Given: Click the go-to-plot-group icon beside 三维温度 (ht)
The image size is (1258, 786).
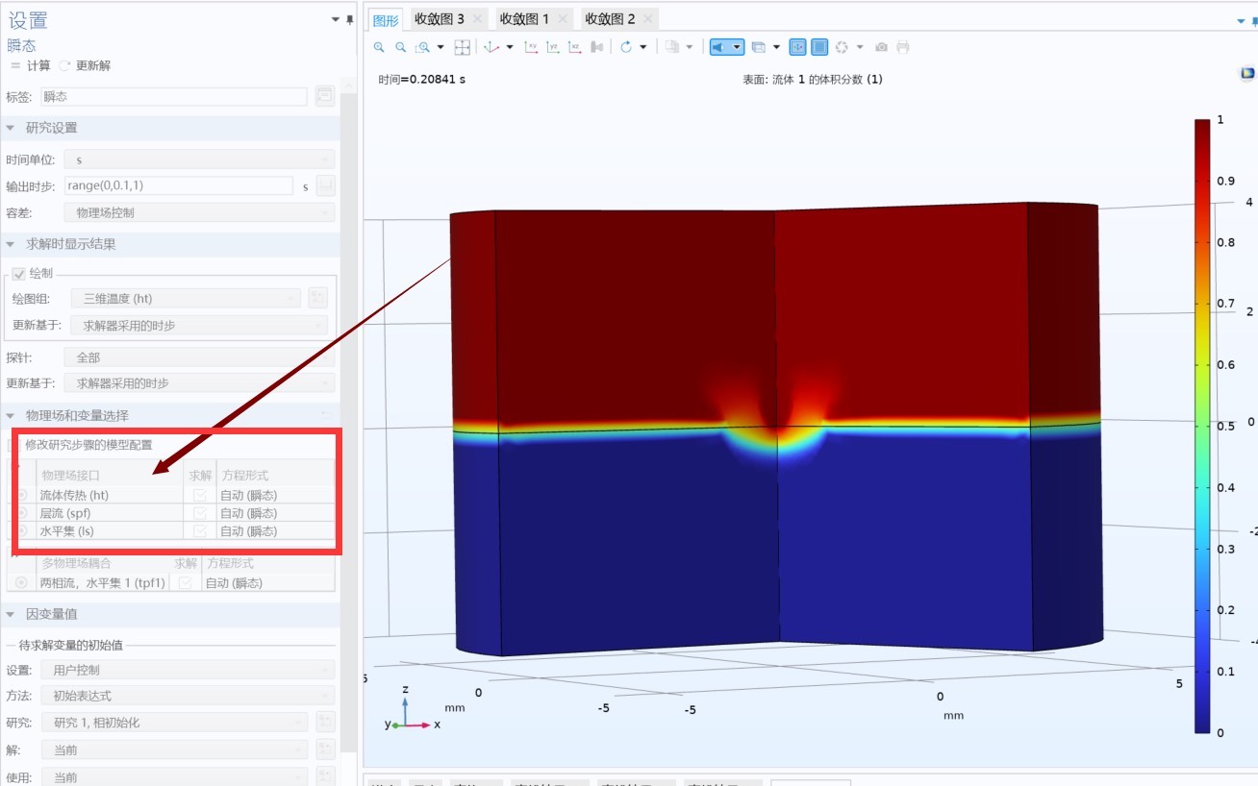Looking at the screenshot, I should coord(318,299).
